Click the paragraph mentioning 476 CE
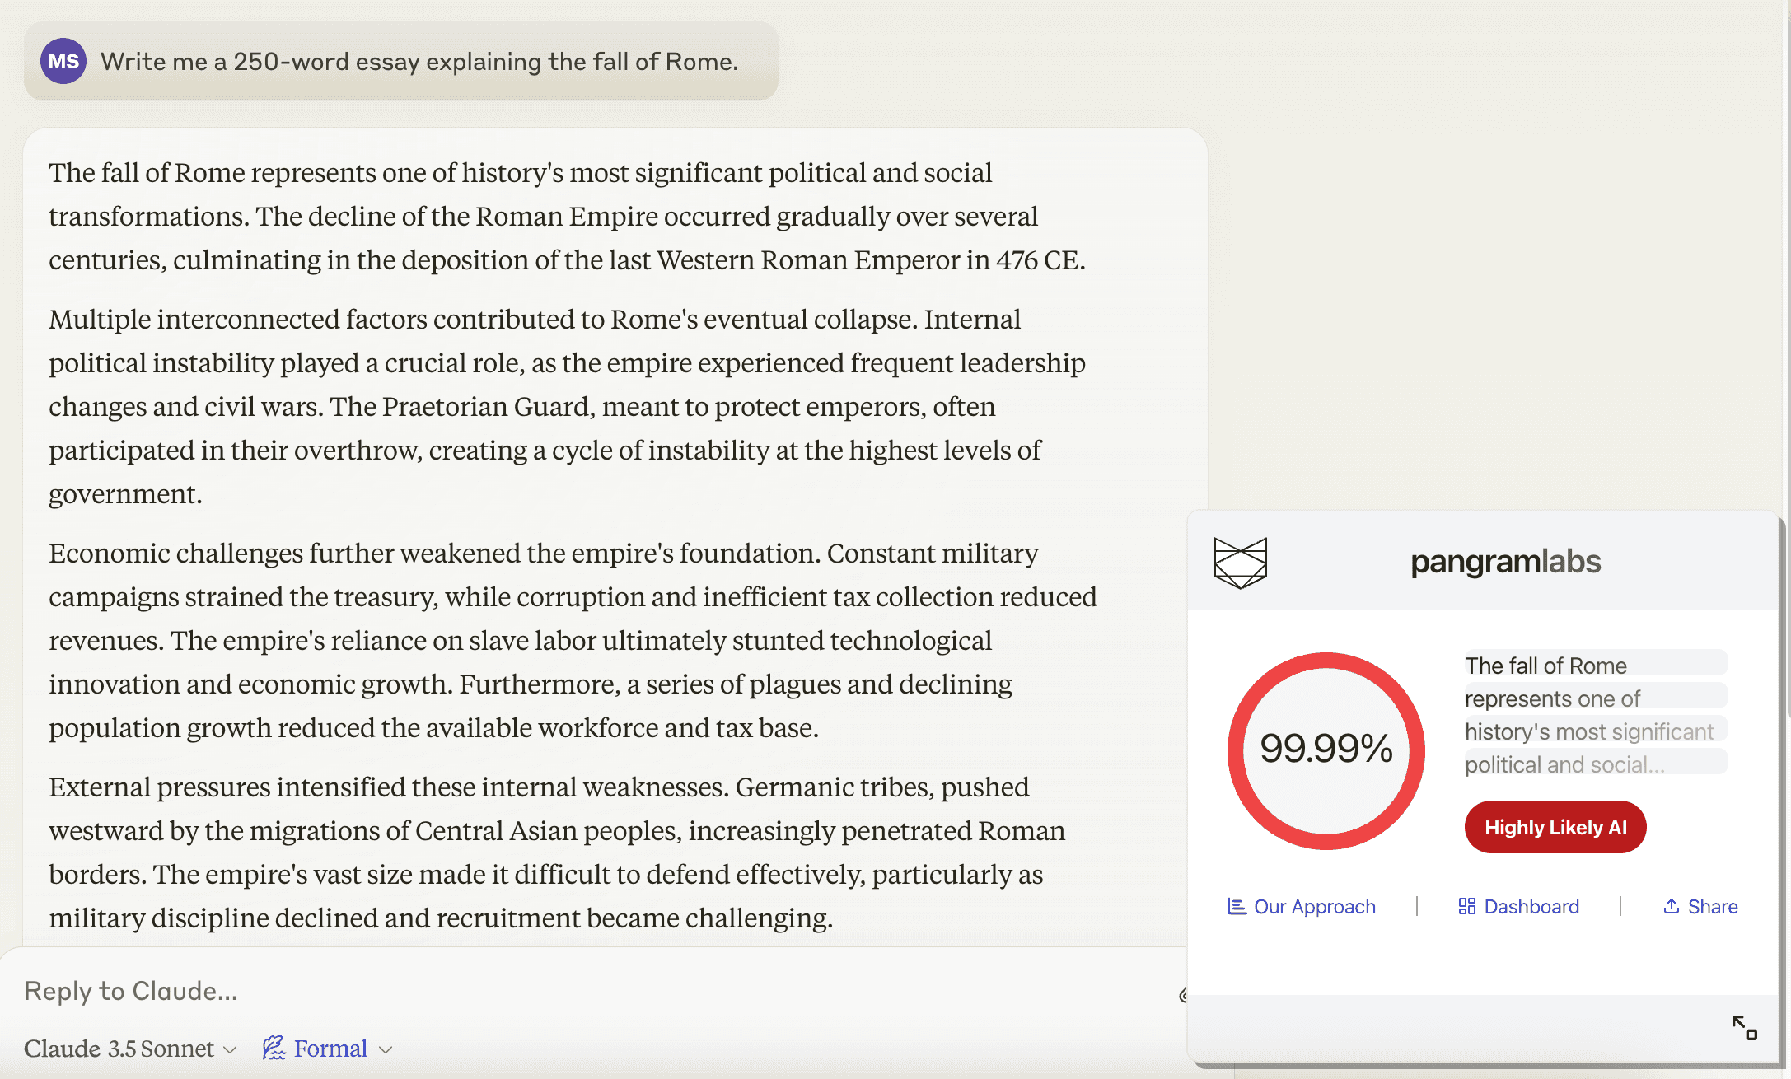Image resolution: width=1791 pixels, height=1079 pixels. (x=567, y=217)
